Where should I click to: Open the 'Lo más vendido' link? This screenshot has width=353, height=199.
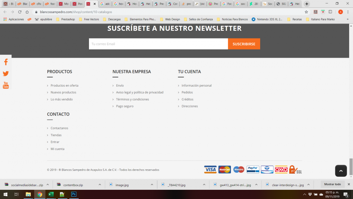point(61,99)
